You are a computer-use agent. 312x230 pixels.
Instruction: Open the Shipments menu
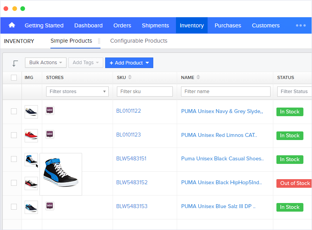point(155,25)
